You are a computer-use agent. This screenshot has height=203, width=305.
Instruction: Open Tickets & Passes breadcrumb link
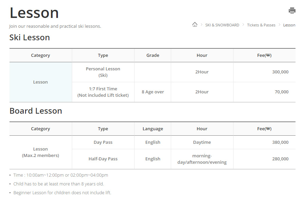(261, 25)
